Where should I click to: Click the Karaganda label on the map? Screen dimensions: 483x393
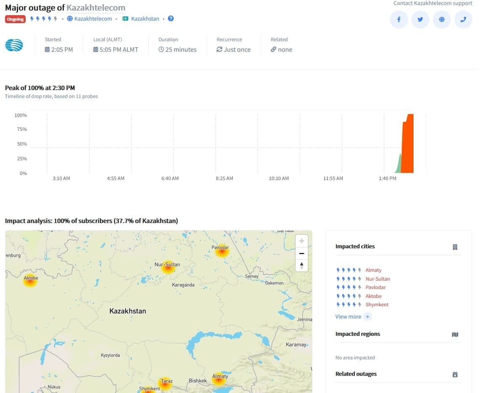pos(183,285)
